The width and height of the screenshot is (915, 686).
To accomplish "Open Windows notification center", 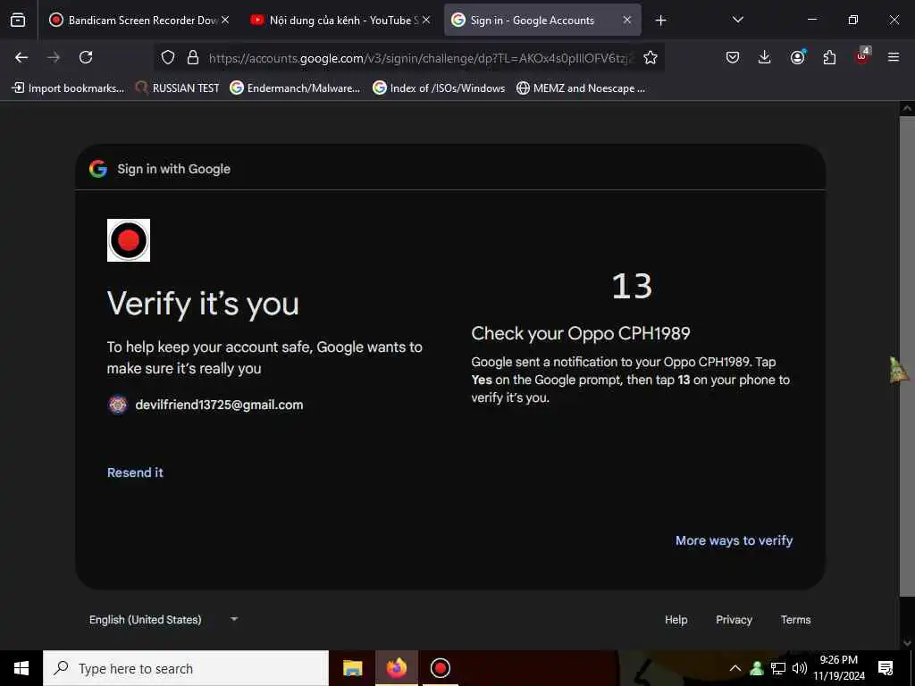I will tap(886, 668).
